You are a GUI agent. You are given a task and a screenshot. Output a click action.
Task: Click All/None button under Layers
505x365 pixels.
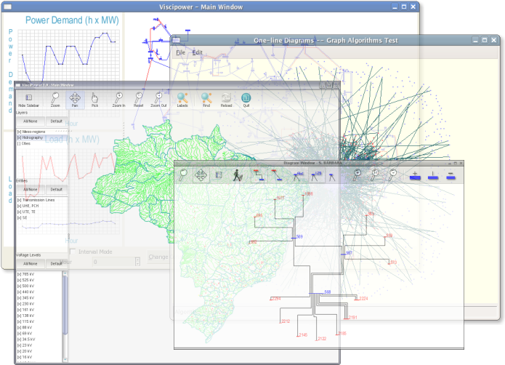(x=31, y=121)
